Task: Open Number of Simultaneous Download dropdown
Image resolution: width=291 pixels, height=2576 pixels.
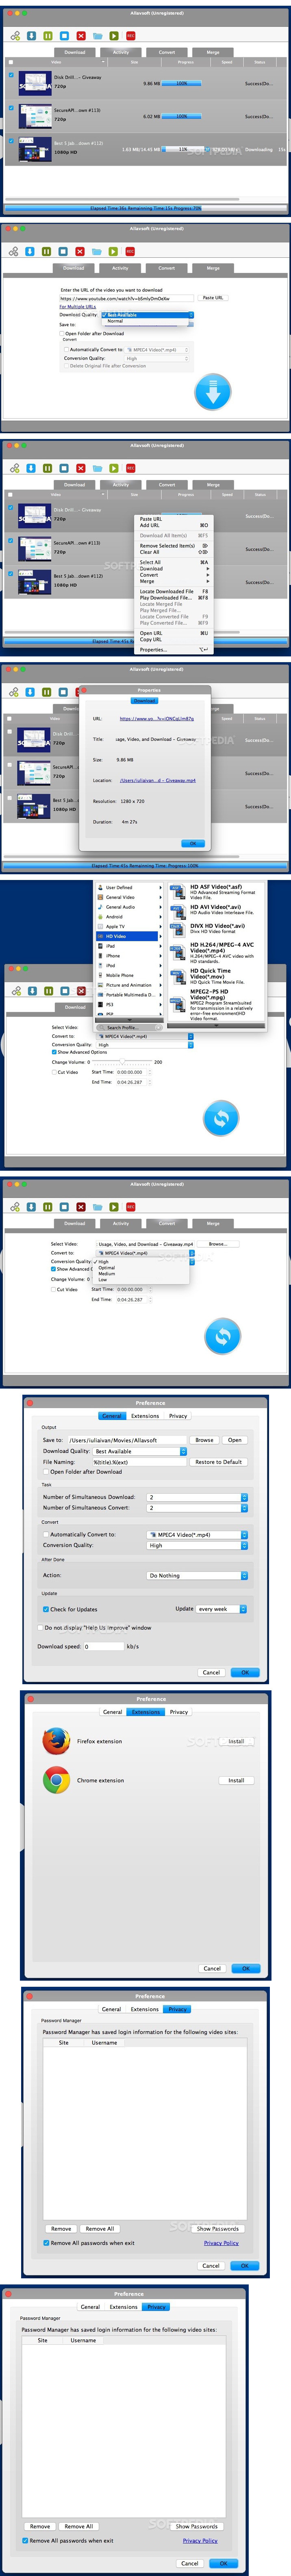Action: coord(198,1497)
